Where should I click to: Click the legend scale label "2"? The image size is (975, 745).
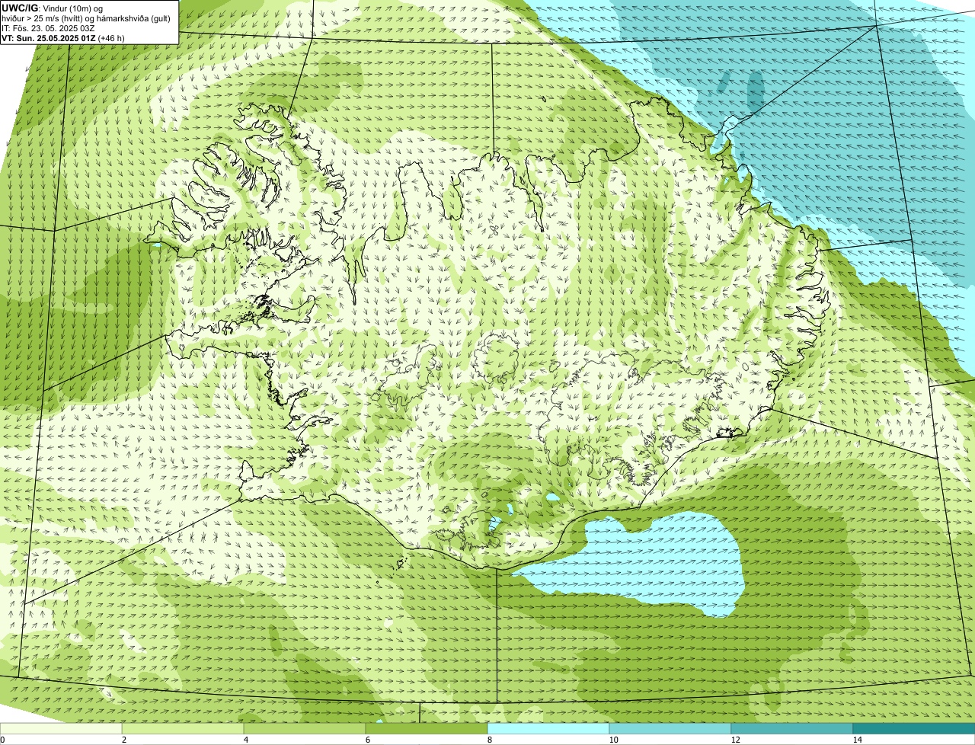123,740
